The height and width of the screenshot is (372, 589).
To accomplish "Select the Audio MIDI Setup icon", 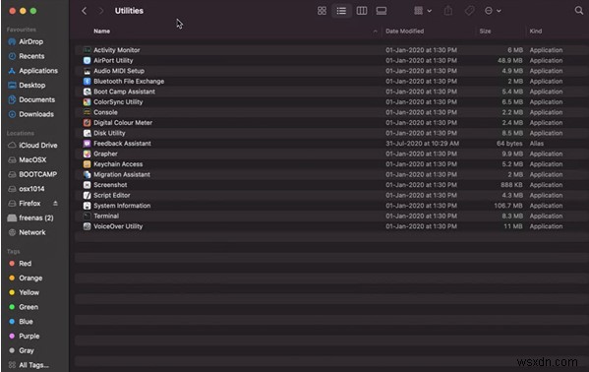I will [x=87, y=71].
